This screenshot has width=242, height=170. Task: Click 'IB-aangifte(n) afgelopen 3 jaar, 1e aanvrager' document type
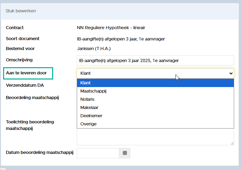(x=121, y=39)
